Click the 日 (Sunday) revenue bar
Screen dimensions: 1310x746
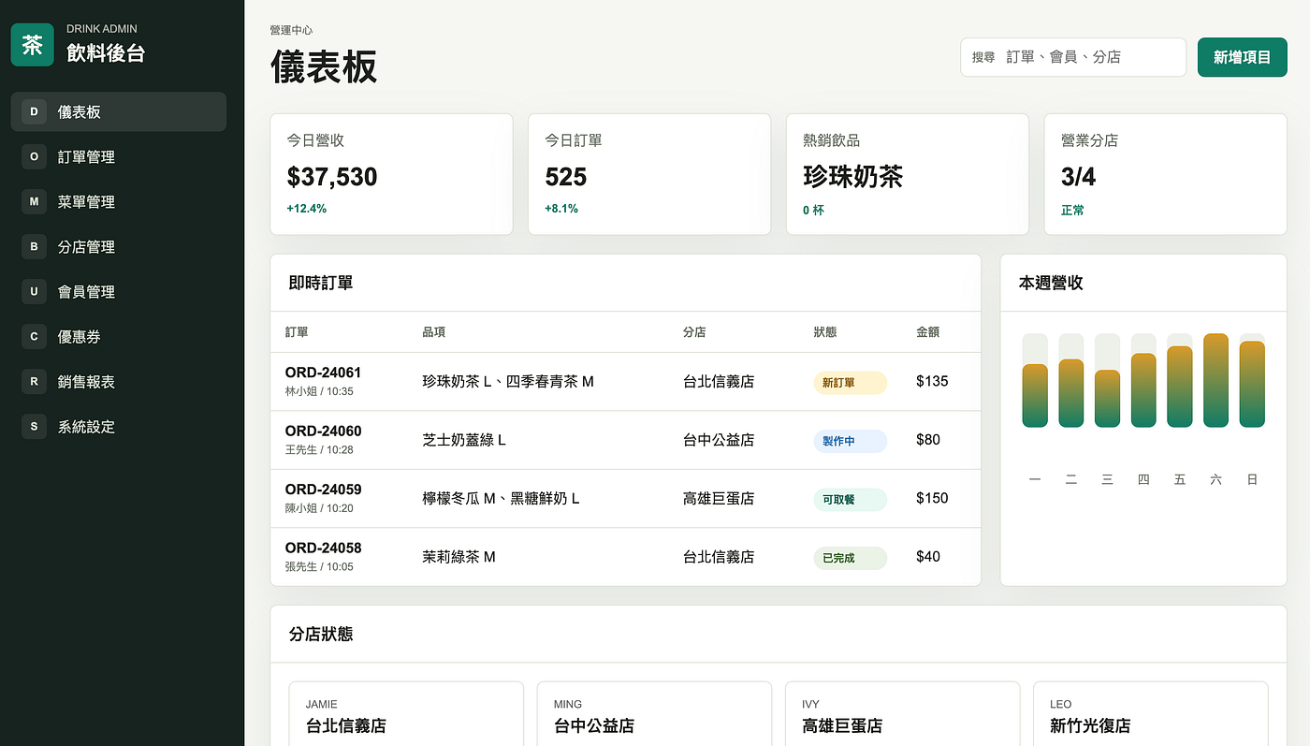coord(1252,384)
